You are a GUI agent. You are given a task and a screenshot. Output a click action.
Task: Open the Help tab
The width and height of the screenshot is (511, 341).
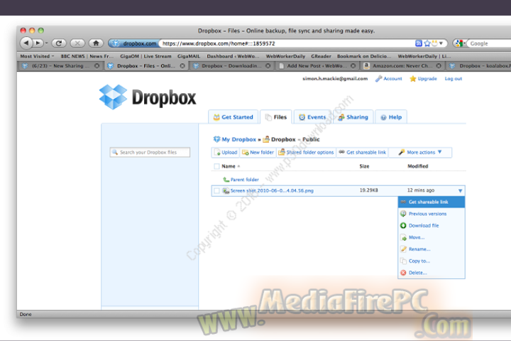391,117
